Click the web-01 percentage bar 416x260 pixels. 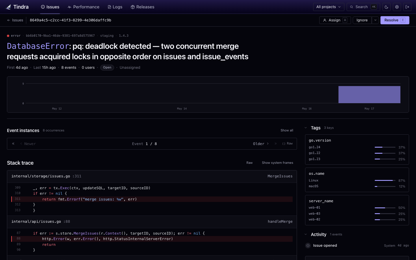coord(385,208)
